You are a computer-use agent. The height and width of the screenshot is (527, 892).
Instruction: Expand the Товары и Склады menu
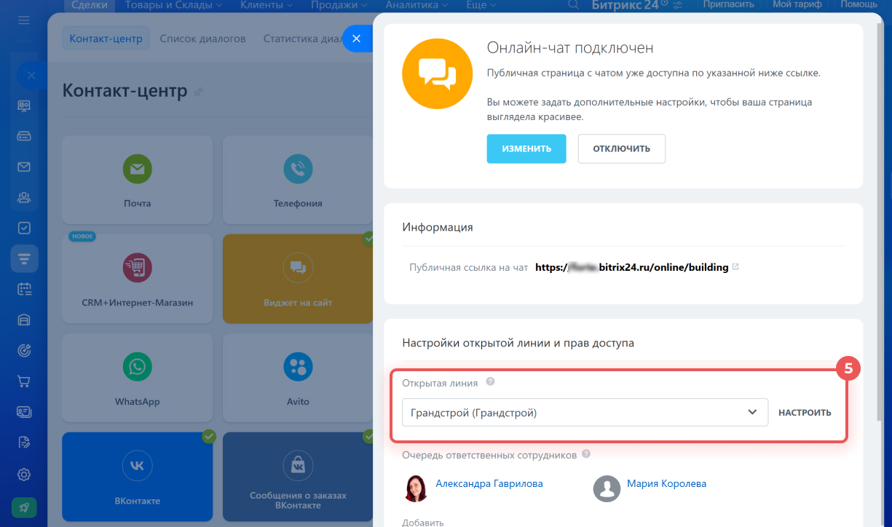point(174,5)
